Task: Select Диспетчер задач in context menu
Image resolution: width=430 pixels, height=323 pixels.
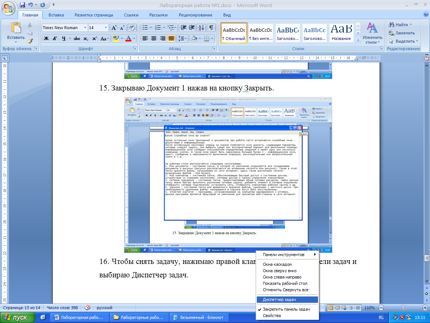Action: coord(287,299)
